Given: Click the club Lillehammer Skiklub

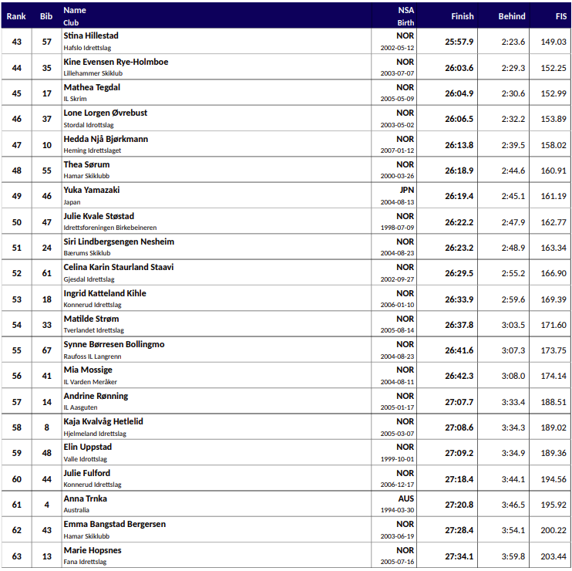Looking at the screenshot, I should coord(93,73).
